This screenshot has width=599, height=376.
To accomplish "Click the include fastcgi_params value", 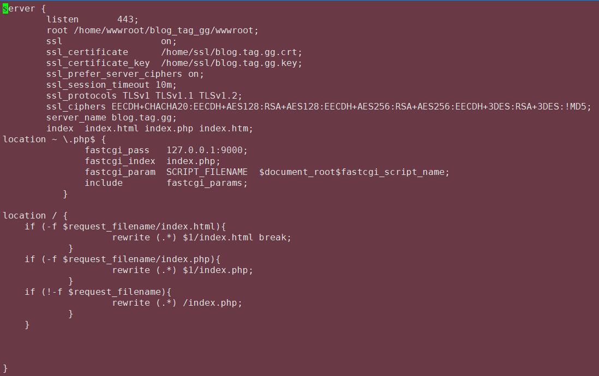I will 207,183.
